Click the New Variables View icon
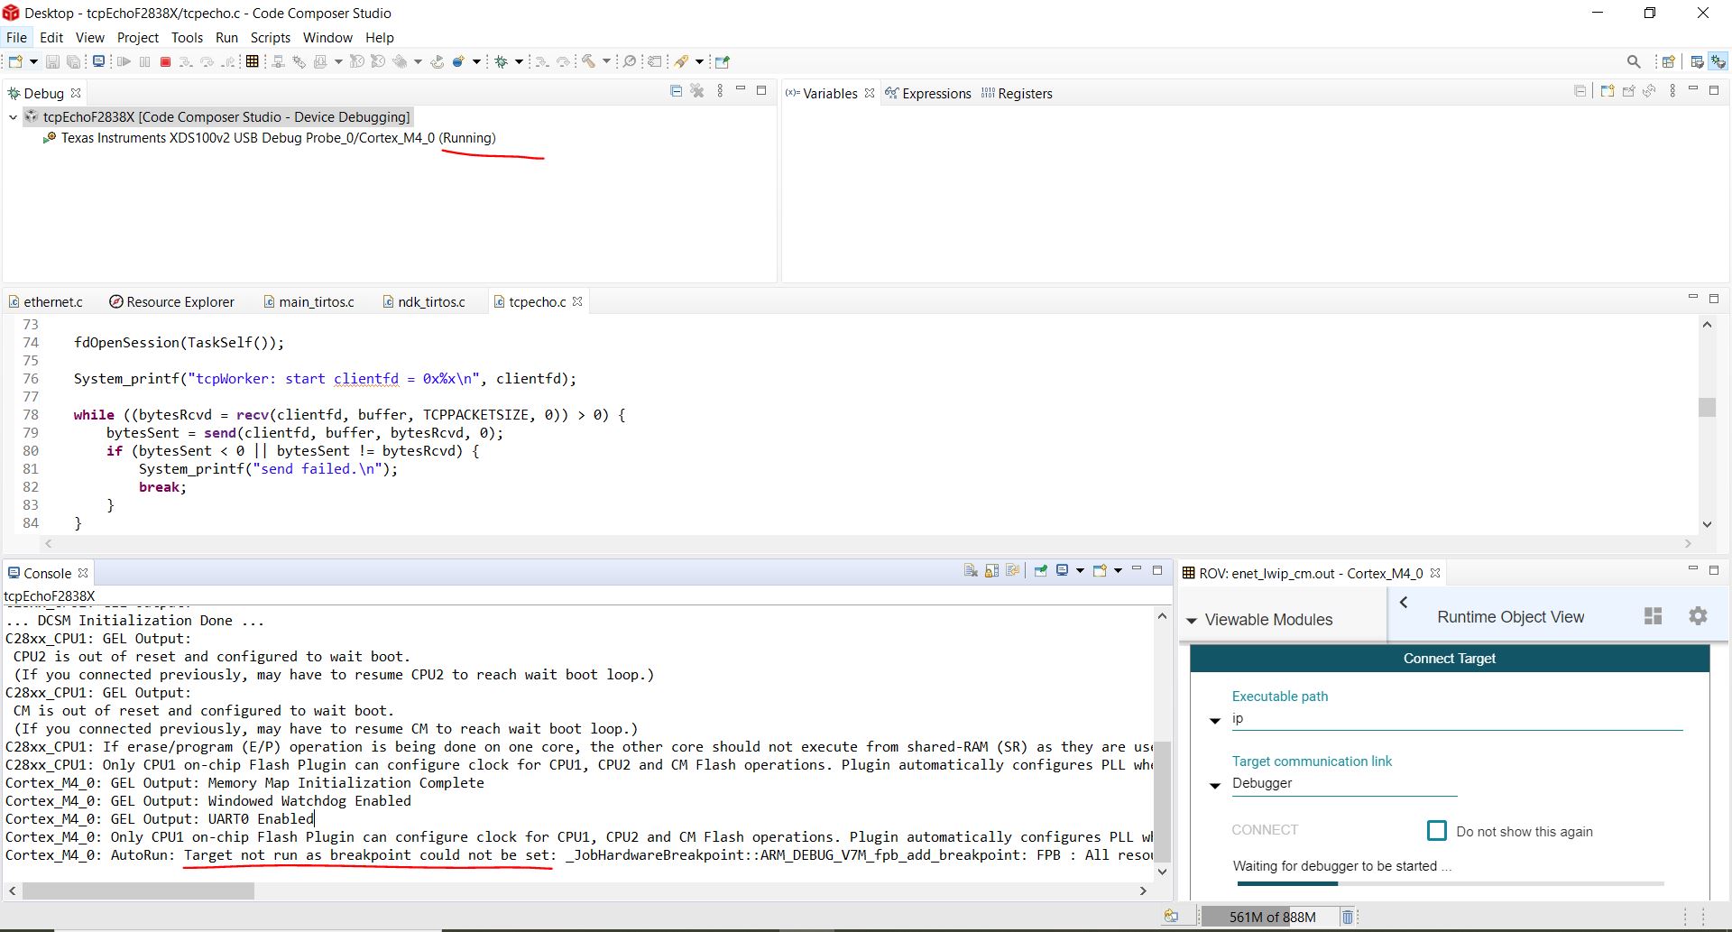1732x932 pixels. (1607, 91)
